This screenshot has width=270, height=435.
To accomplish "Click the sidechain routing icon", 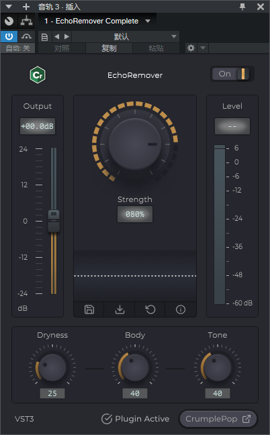I will tap(26, 21).
